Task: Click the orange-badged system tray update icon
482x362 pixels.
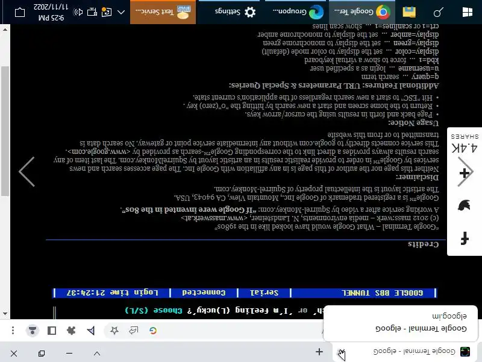Action: pos(107,12)
